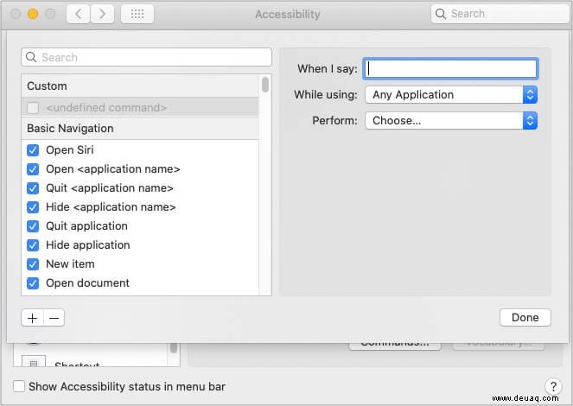573x406 pixels.
Task: Remove the selected command with minus button
Action: point(54,318)
